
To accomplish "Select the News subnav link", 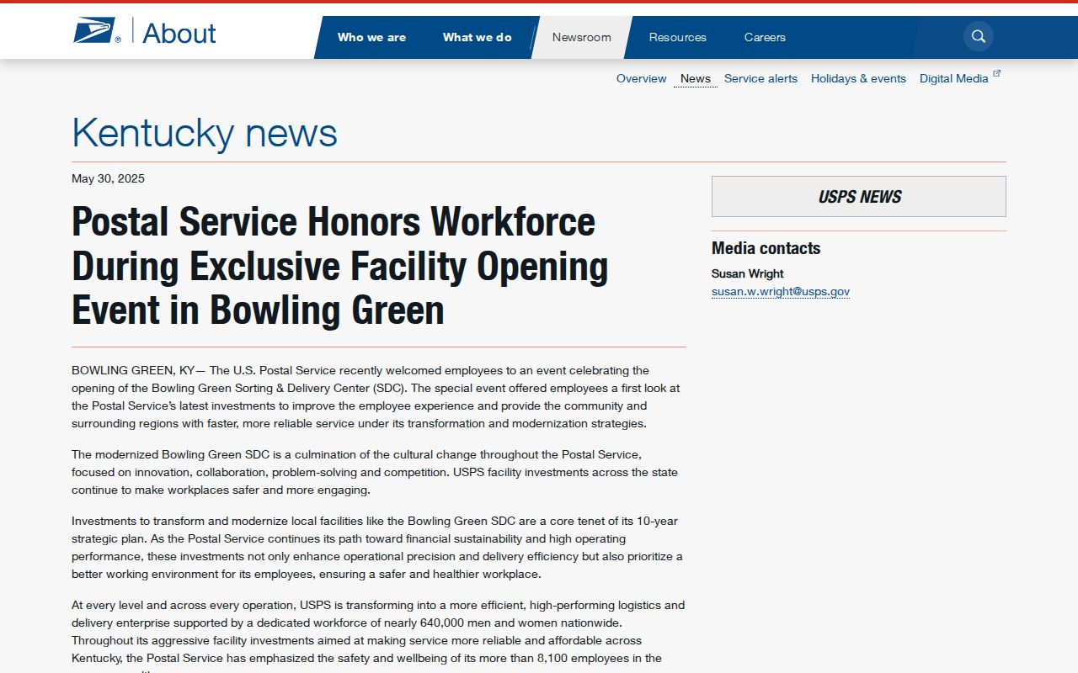I will (x=696, y=78).
